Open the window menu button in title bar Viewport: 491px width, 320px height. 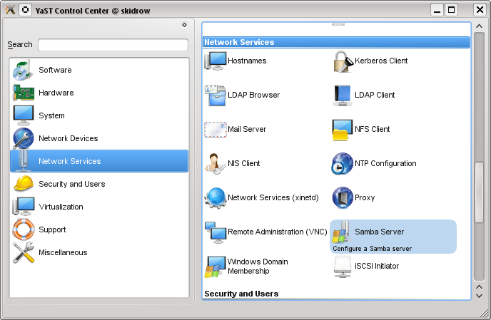click(26, 10)
